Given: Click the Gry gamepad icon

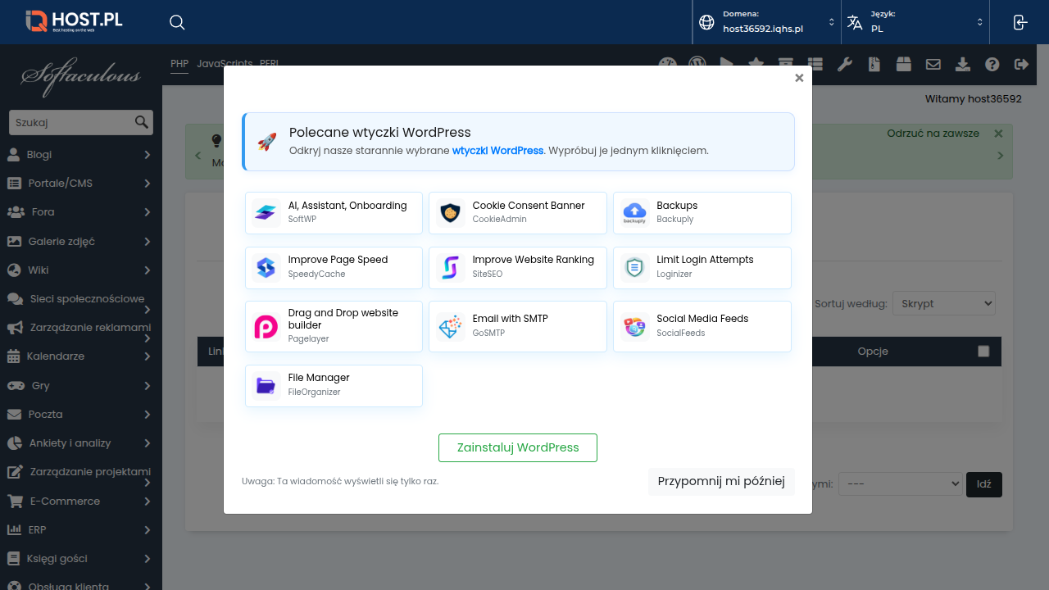Looking at the screenshot, I should 16,385.
